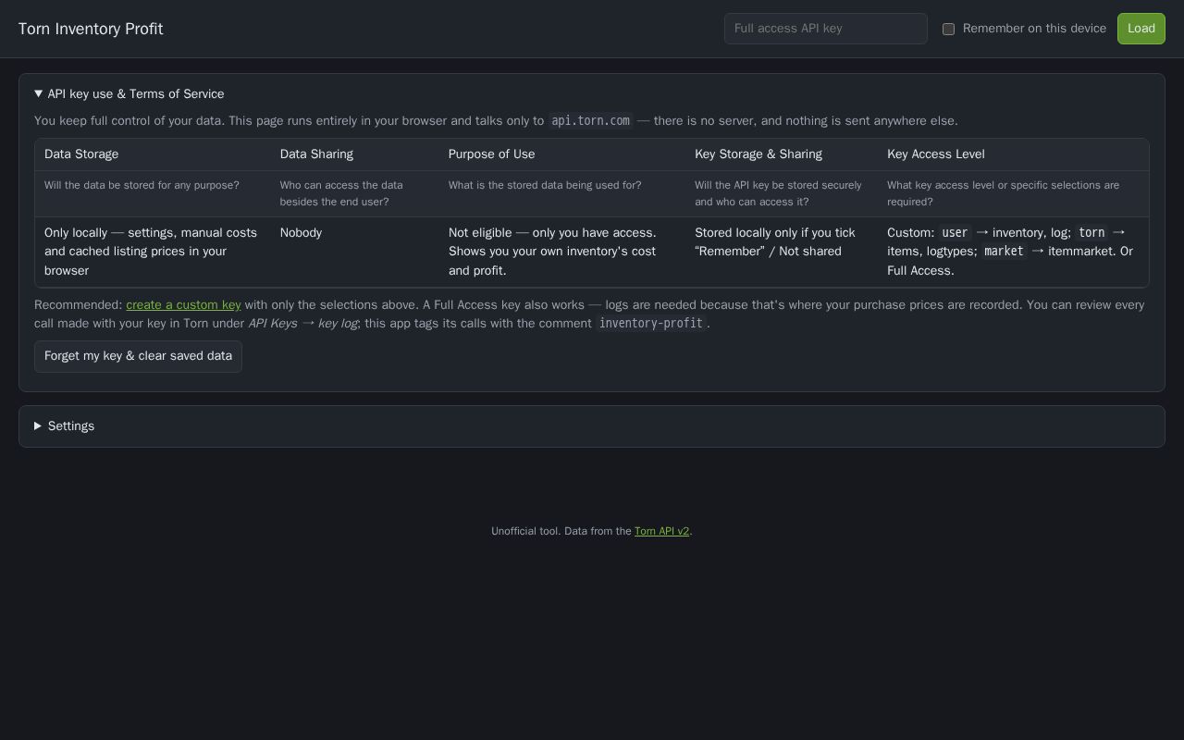Click the inventory-profit code tag
1184x740 pixels.
[650, 324]
